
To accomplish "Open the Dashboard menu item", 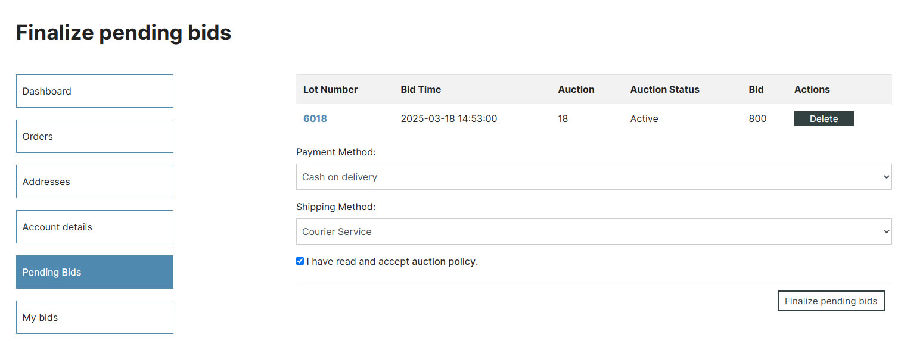I will pos(95,91).
